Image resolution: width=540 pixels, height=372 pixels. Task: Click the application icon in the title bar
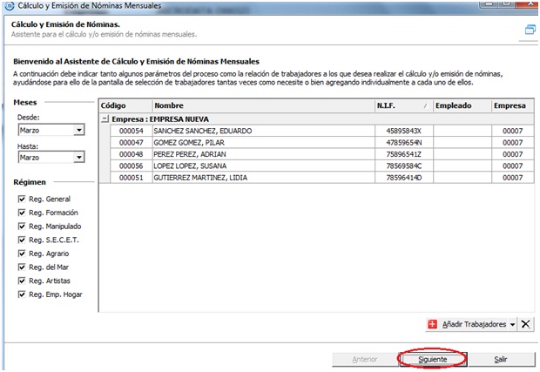tap(10, 5)
